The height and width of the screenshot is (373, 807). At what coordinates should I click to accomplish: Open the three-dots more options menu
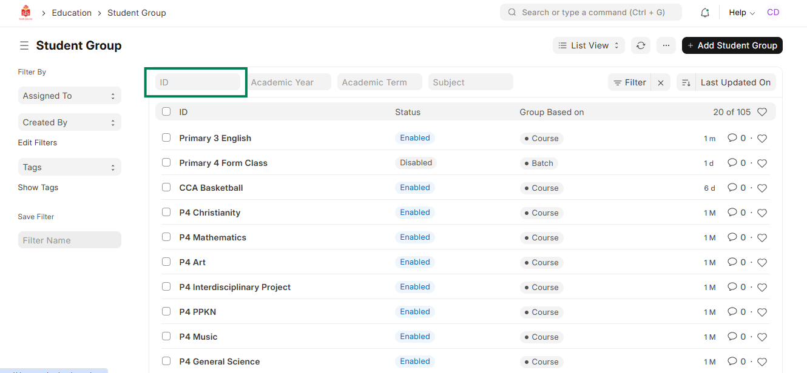[x=666, y=45]
